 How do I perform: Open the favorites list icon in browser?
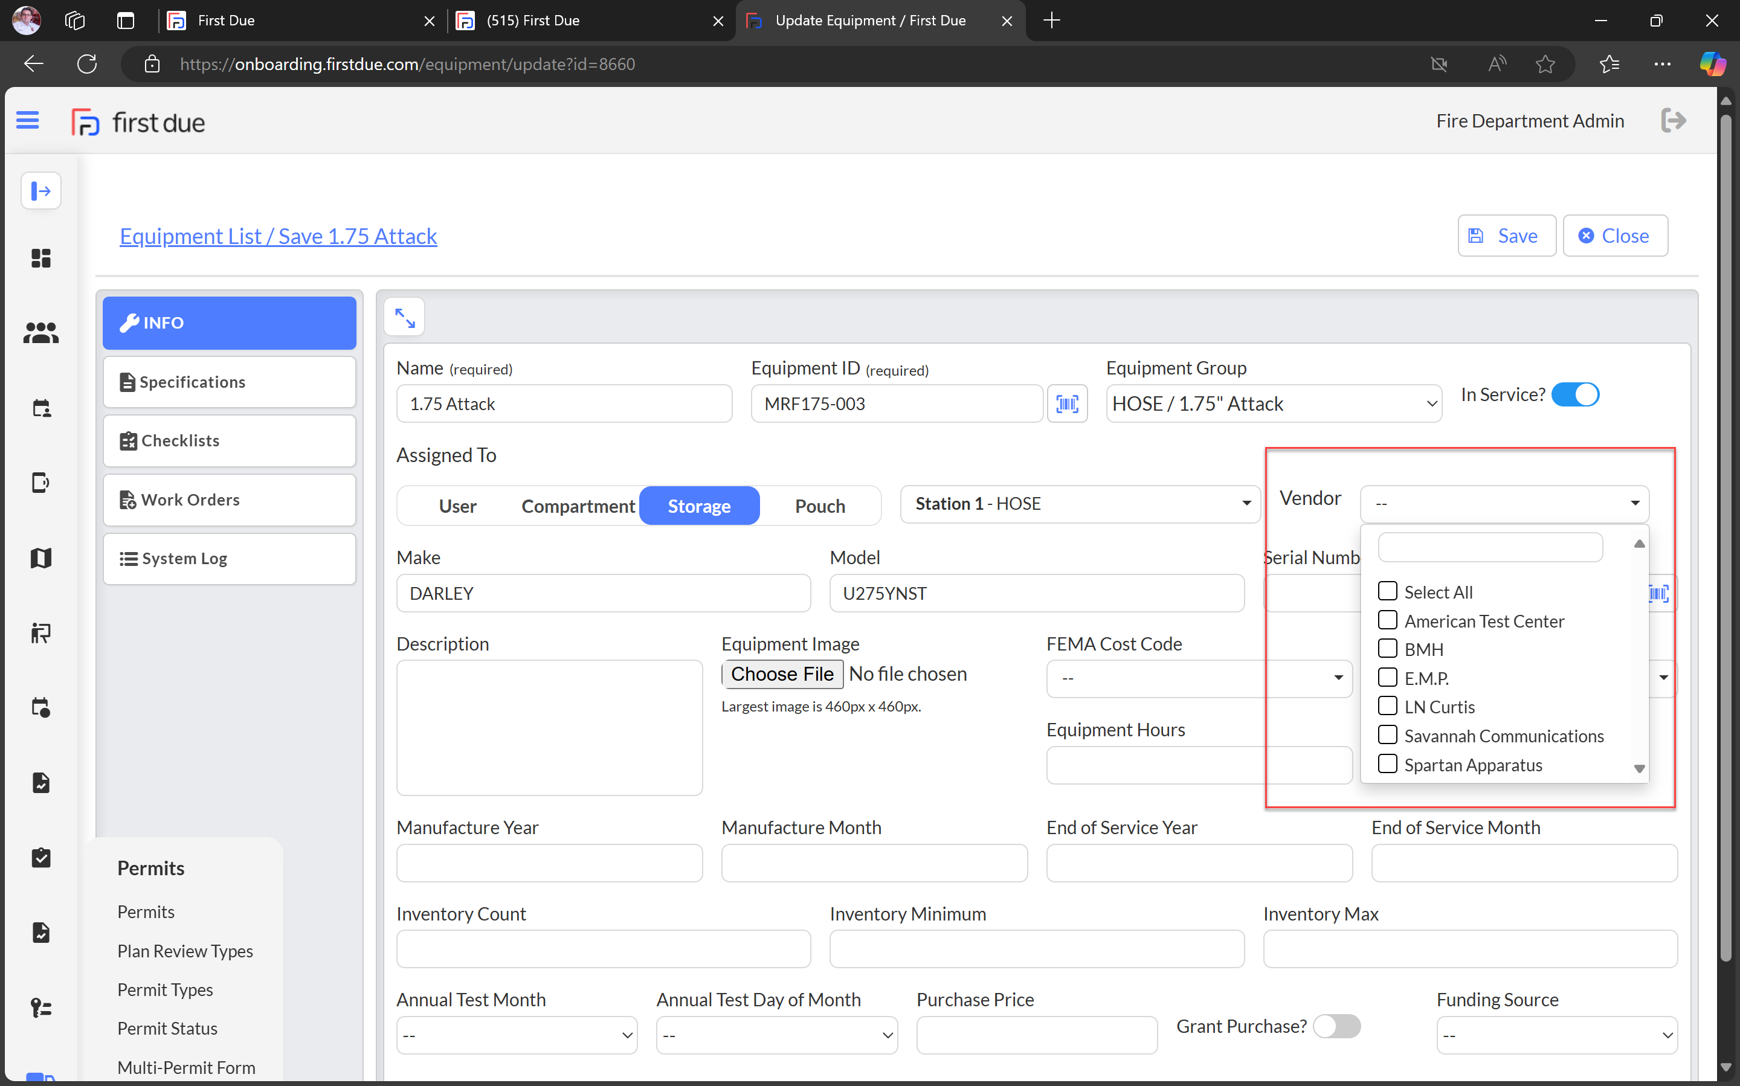[1610, 64]
